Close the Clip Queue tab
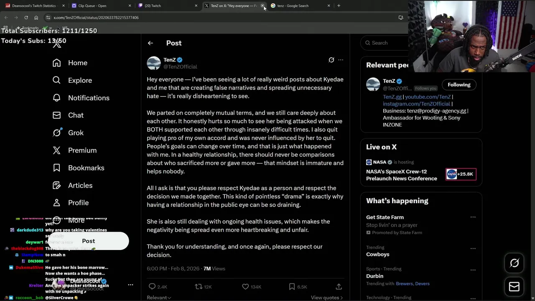535x301 pixels. pyautogui.click(x=130, y=6)
